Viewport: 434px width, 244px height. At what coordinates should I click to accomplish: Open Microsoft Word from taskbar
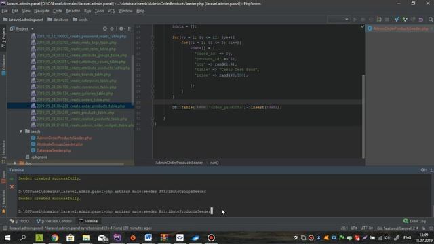[x=149, y=238]
